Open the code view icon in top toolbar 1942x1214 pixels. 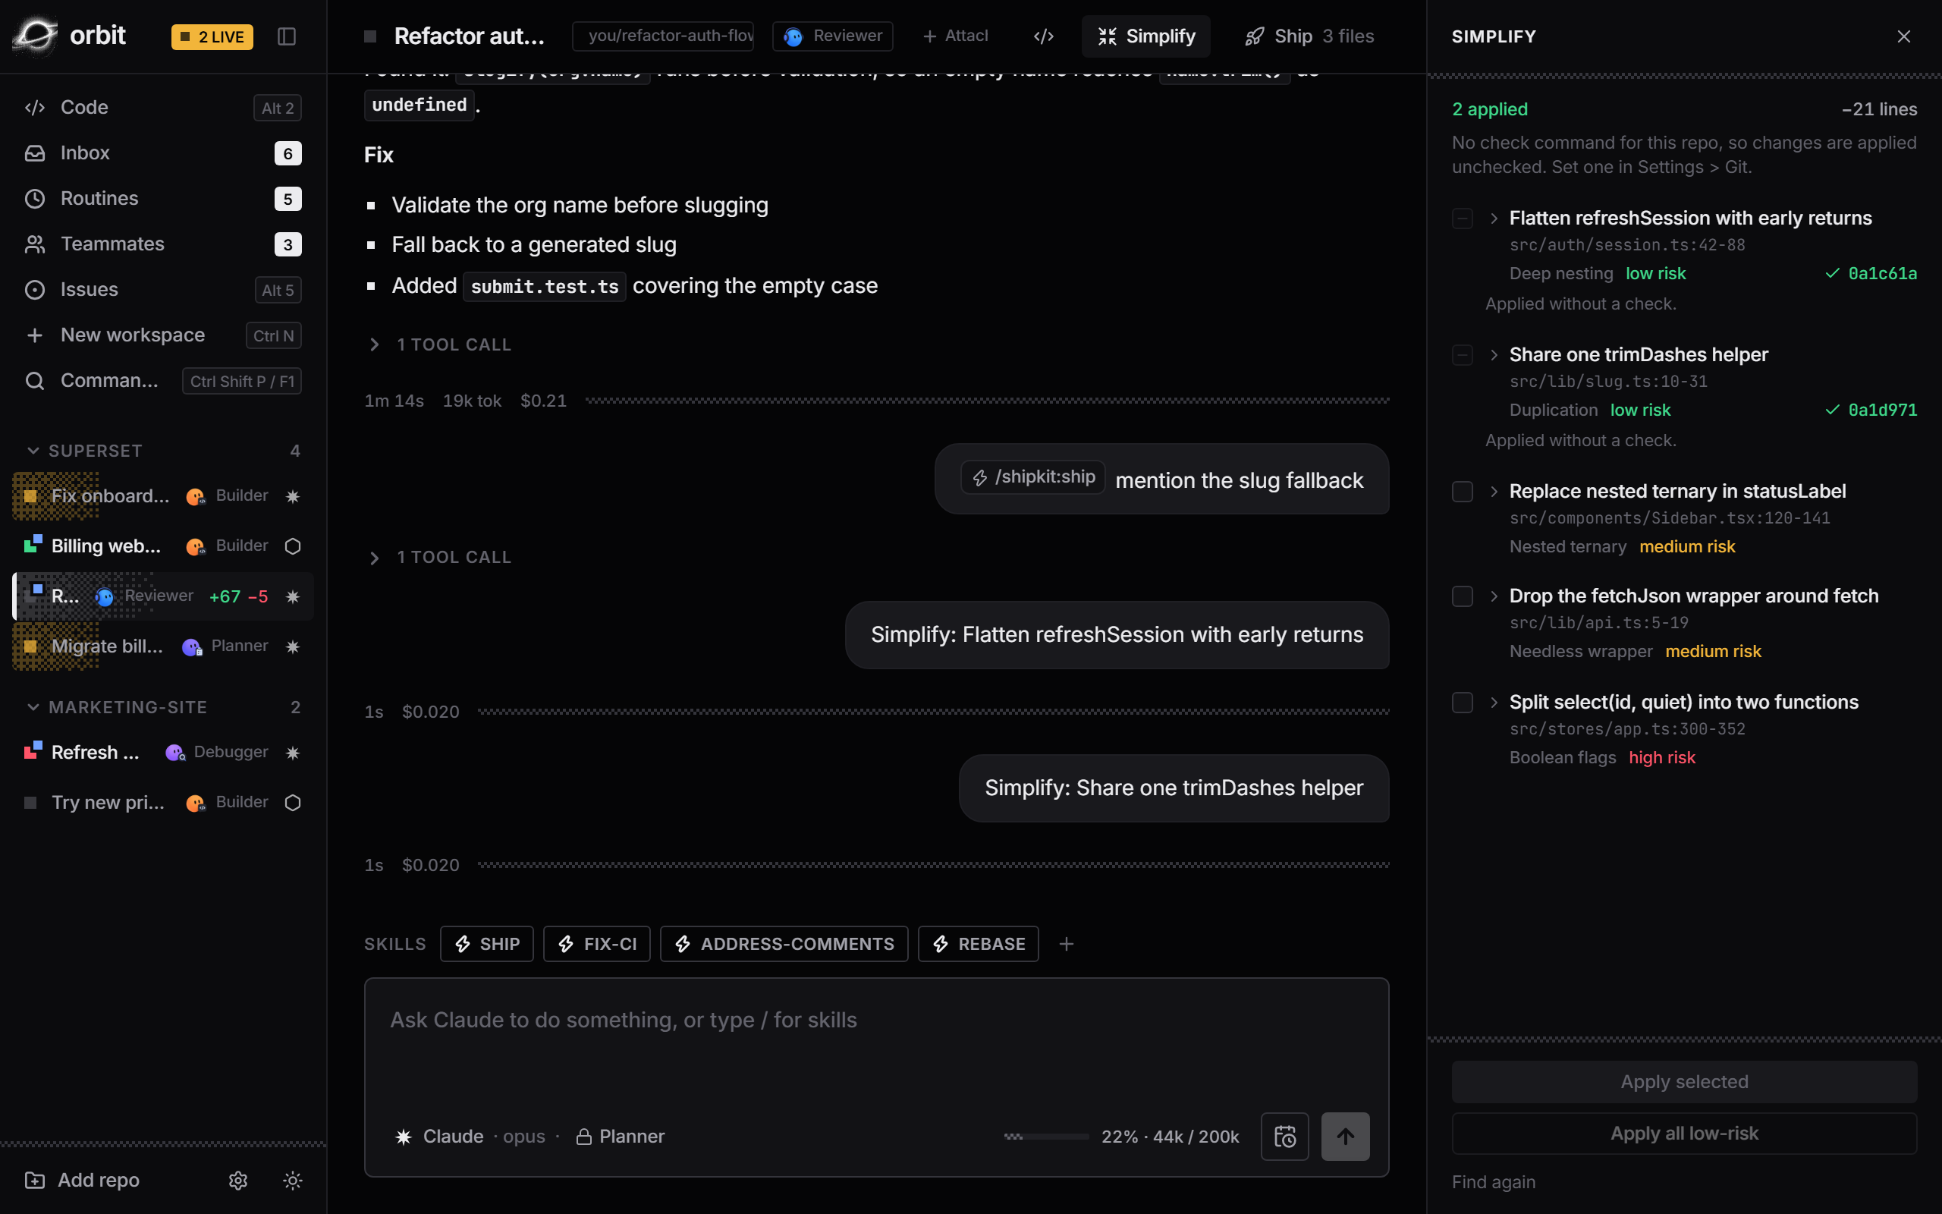[1043, 36]
